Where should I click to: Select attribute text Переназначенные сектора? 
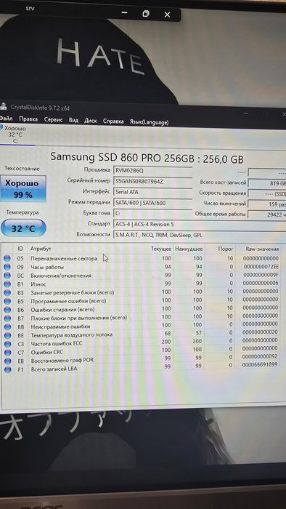[64, 259]
